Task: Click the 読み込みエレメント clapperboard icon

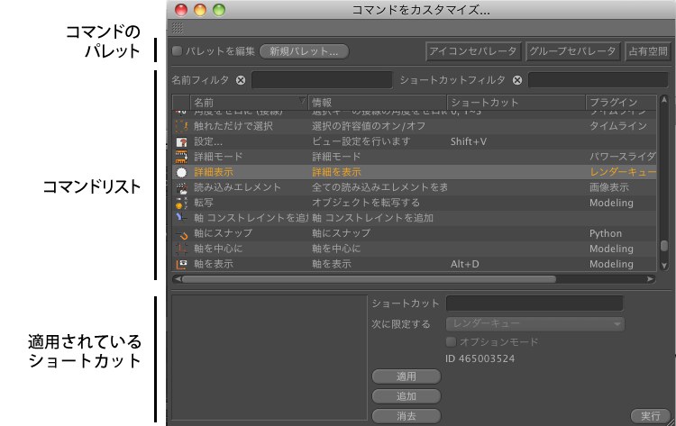Action: 180,187
